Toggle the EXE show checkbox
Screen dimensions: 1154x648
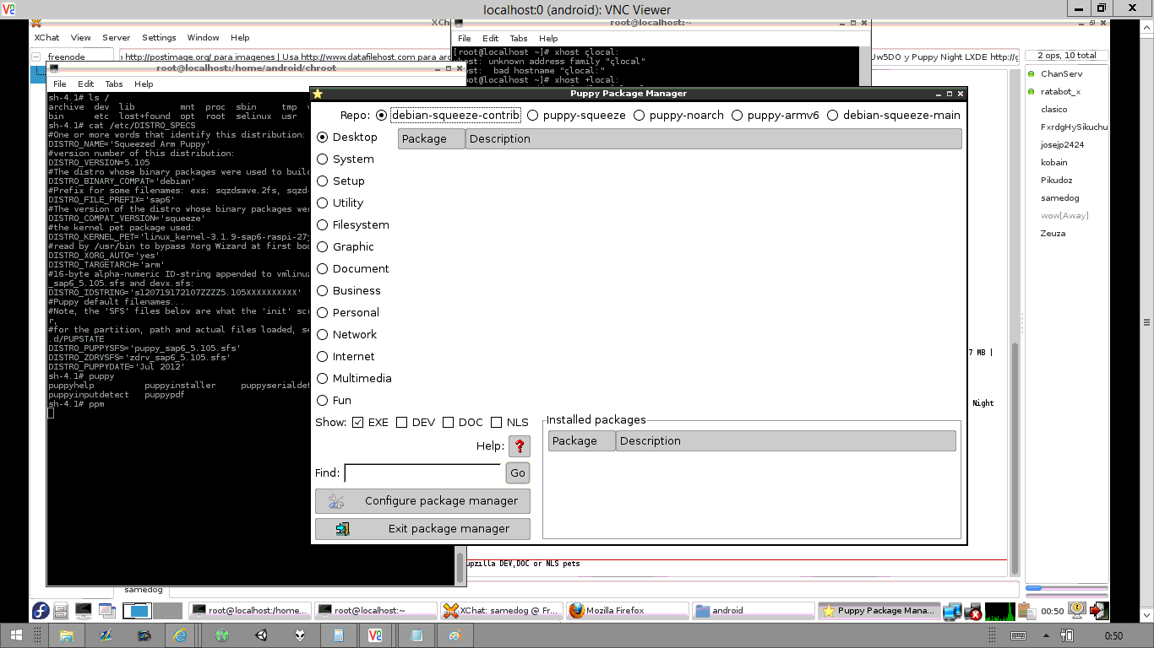[x=357, y=422]
